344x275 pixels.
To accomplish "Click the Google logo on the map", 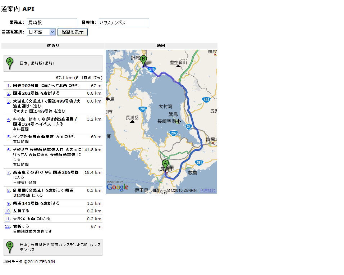I will click(x=118, y=187).
